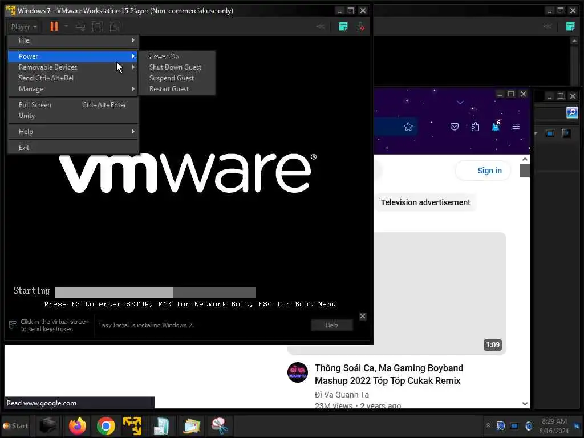Image resolution: width=584 pixels, height=438 pixels.
Task: Click the Firefox page scrollbar thumb
Action: click(525, 171)
